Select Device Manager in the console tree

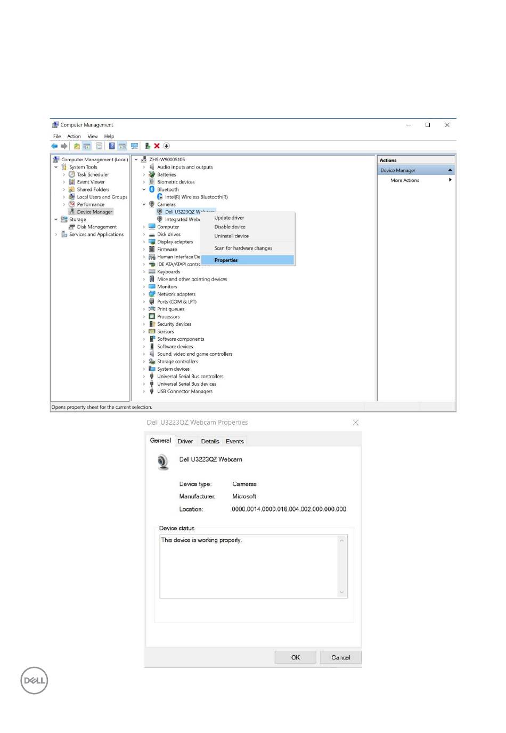click(x=95, y=212)
